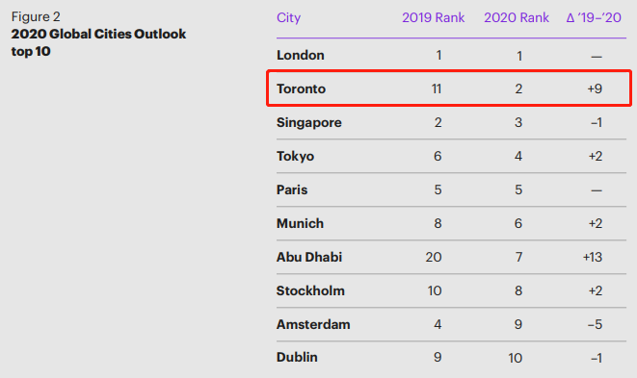
Task: Click the Dublin city name
Action: (297, 357)
